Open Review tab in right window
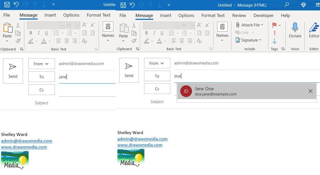The height and width of the screenshot is (175, 320). coord(239,15)
